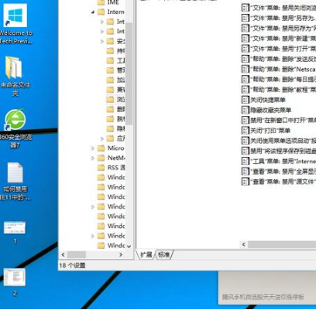Select the 管 folder in tree

coord(115,70)
